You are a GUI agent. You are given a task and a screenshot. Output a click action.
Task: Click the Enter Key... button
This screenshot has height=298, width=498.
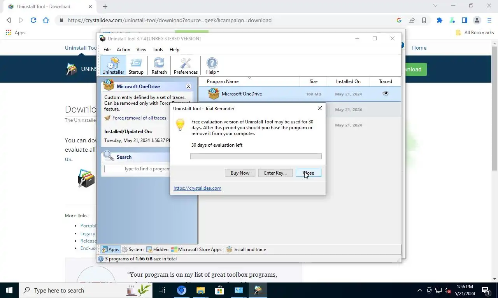275,173
